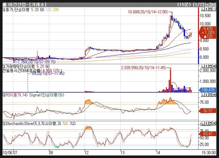Click the Signal(단순이평(9)) label
This screenshot has width=219, height=158.
pos(46,95)
